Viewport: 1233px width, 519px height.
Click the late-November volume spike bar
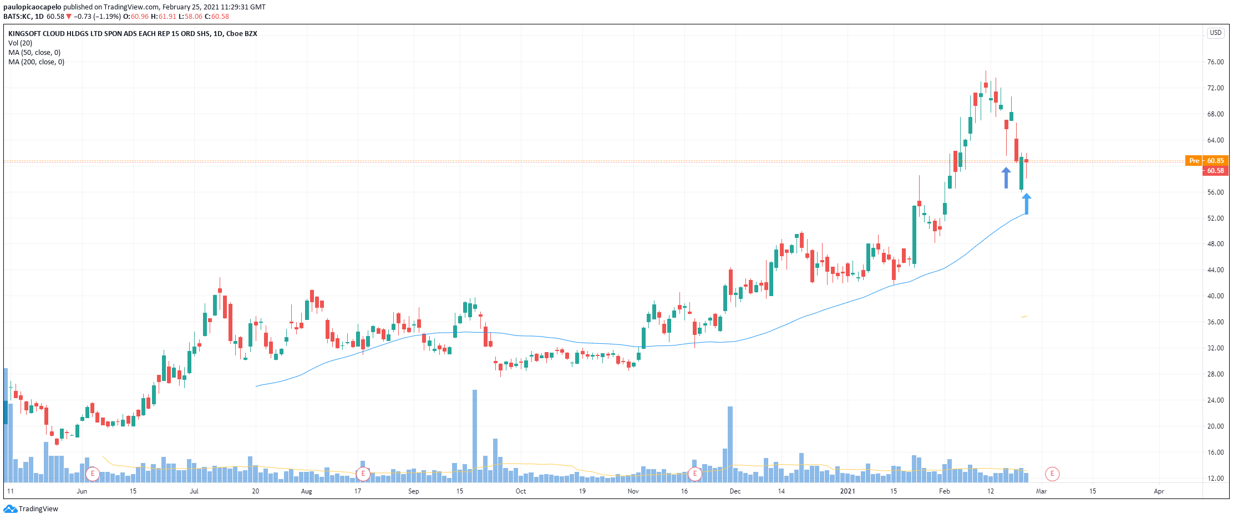click(x=730, y=444)
